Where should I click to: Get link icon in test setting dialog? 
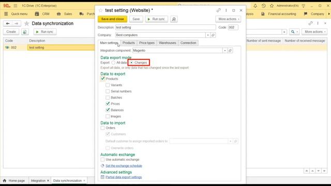click(x=218, y=10)
